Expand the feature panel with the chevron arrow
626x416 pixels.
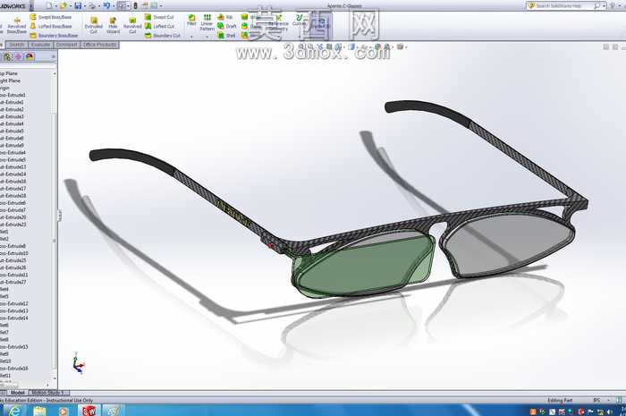(x=53, y=56)
